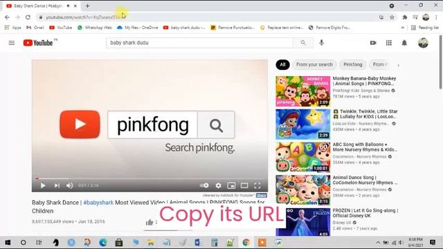The height and width of the screenshot is (249, 443).
Task: Open the Create video camera icon
Action: [373, 43]
